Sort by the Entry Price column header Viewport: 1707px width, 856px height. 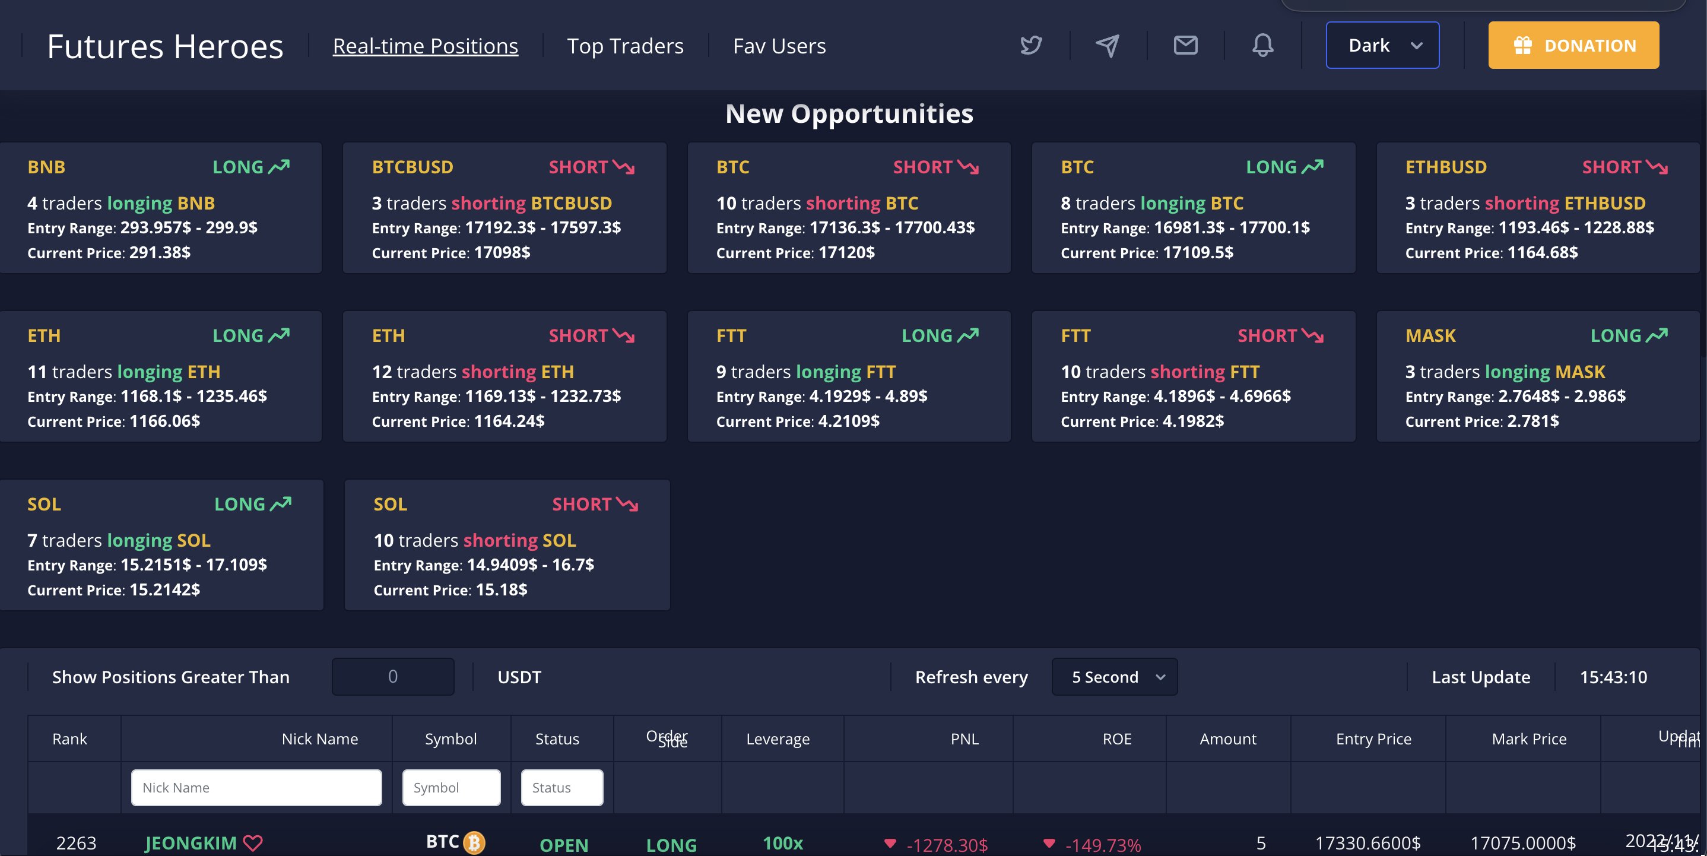(1373, 738)
